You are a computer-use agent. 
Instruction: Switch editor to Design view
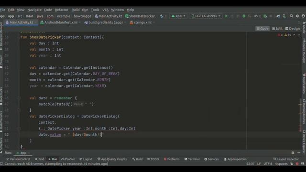coord(292,29)
